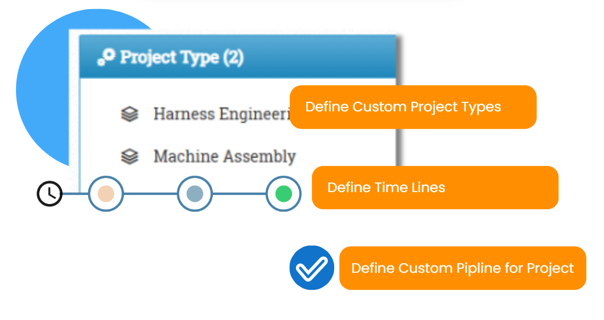Click the layers icon next to Machine Assembly
Screen dimensions: 604x320
pyautogui.click(x=130, y=156)
